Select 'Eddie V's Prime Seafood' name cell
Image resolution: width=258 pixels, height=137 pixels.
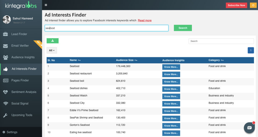84,110
